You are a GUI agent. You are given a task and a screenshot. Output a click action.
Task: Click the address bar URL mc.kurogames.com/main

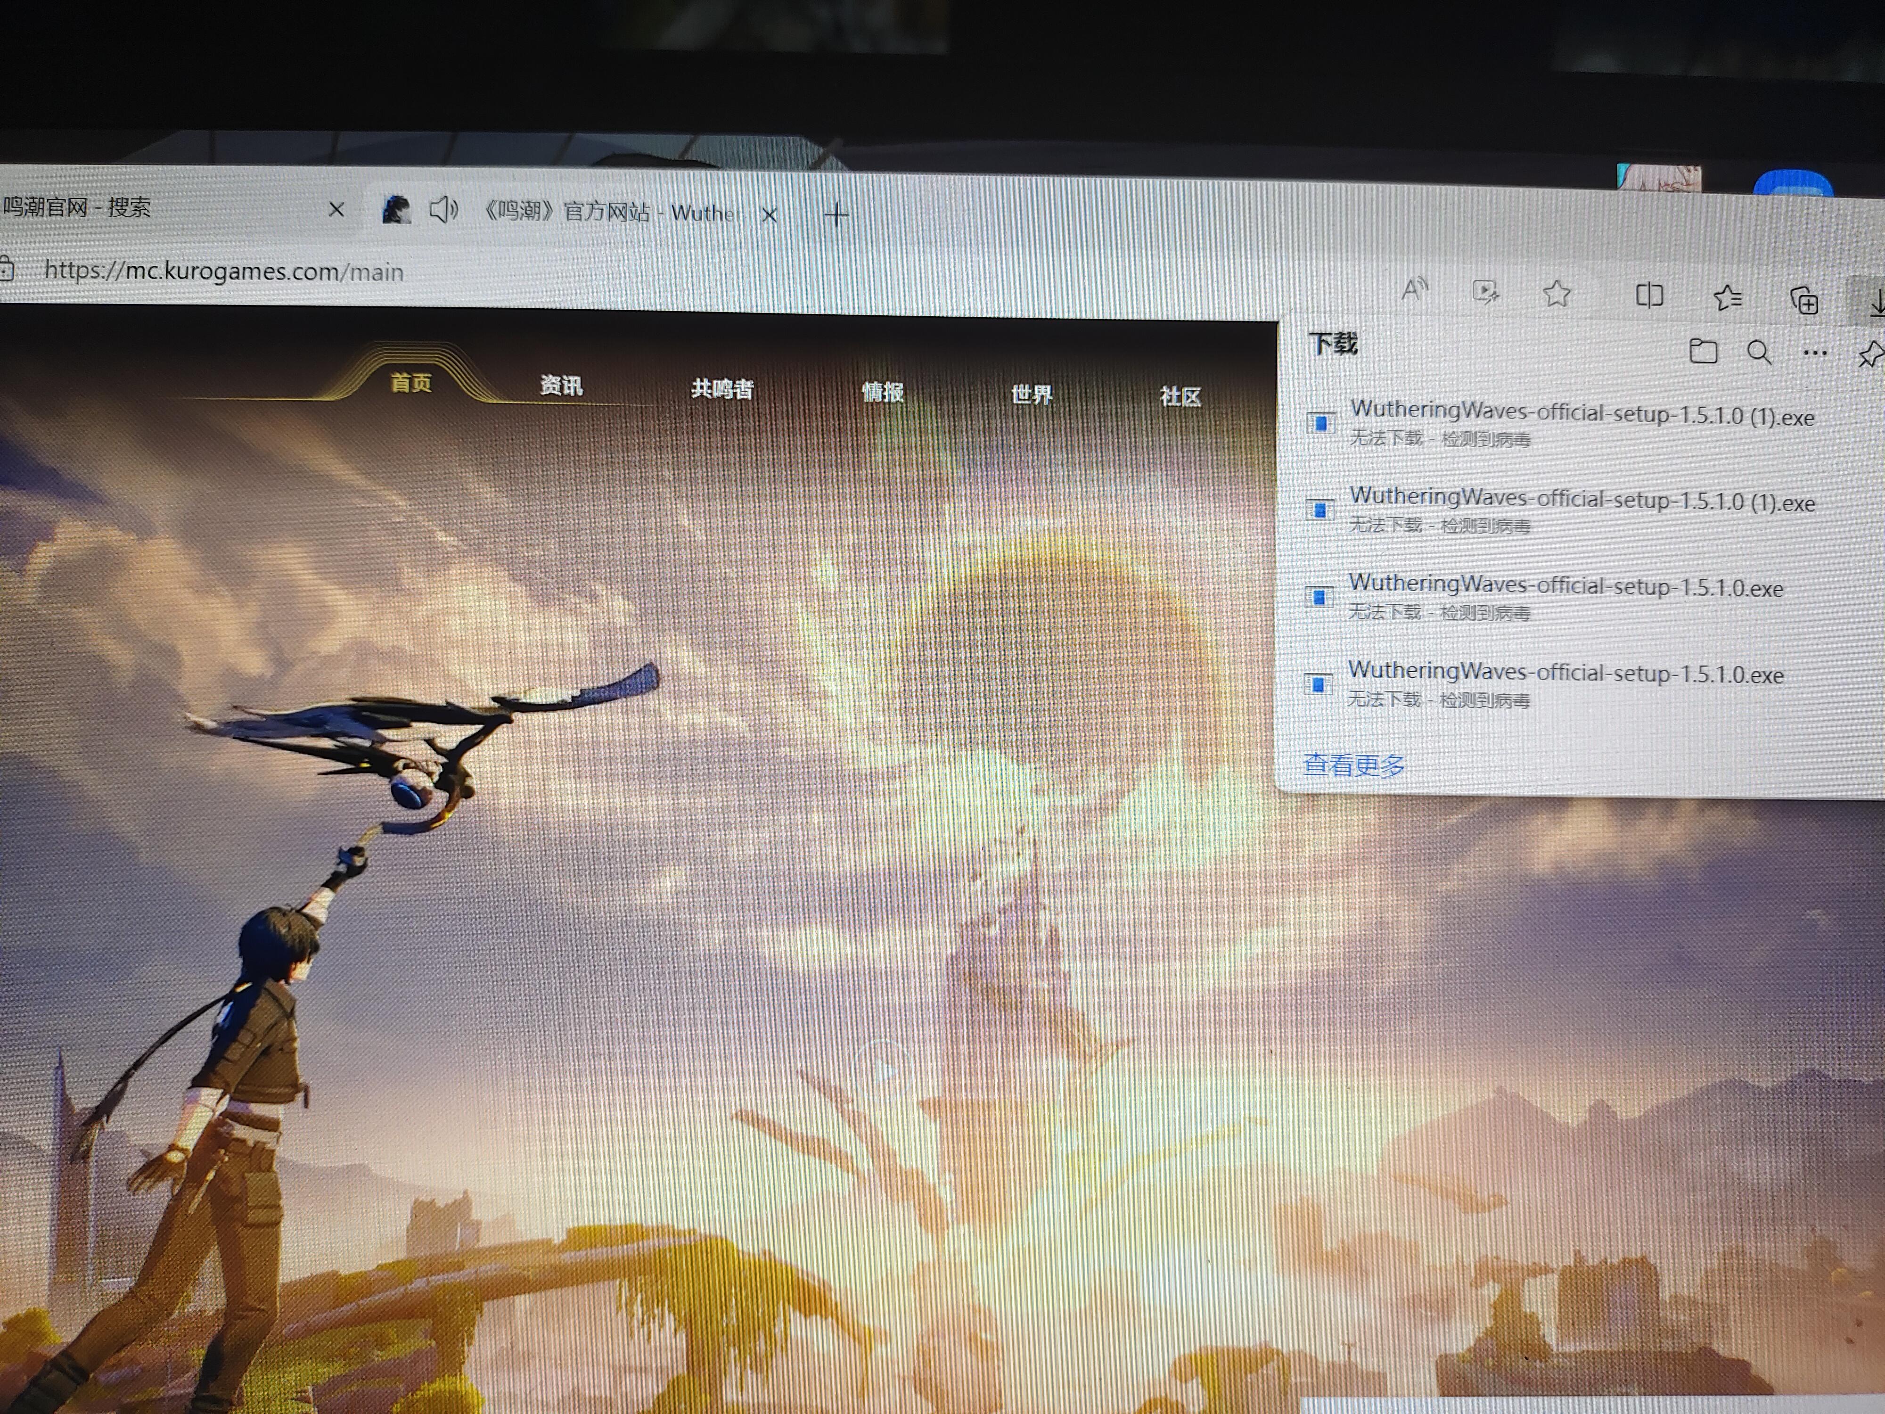tap(224, 271)
